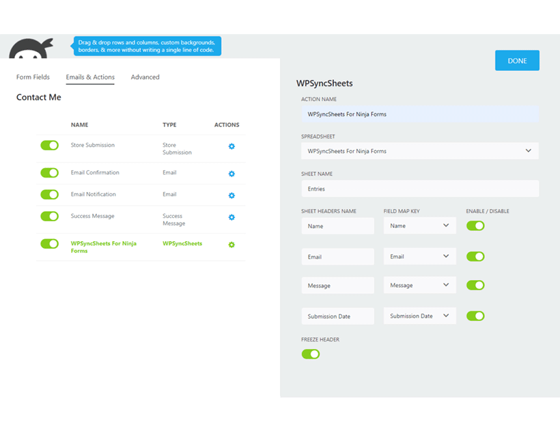Image resolution: width=560 pixels, height=444 pixels.
Task: Click the green WPSyncSheets type label
Action: pyautogui.click(x=182, y=243)
